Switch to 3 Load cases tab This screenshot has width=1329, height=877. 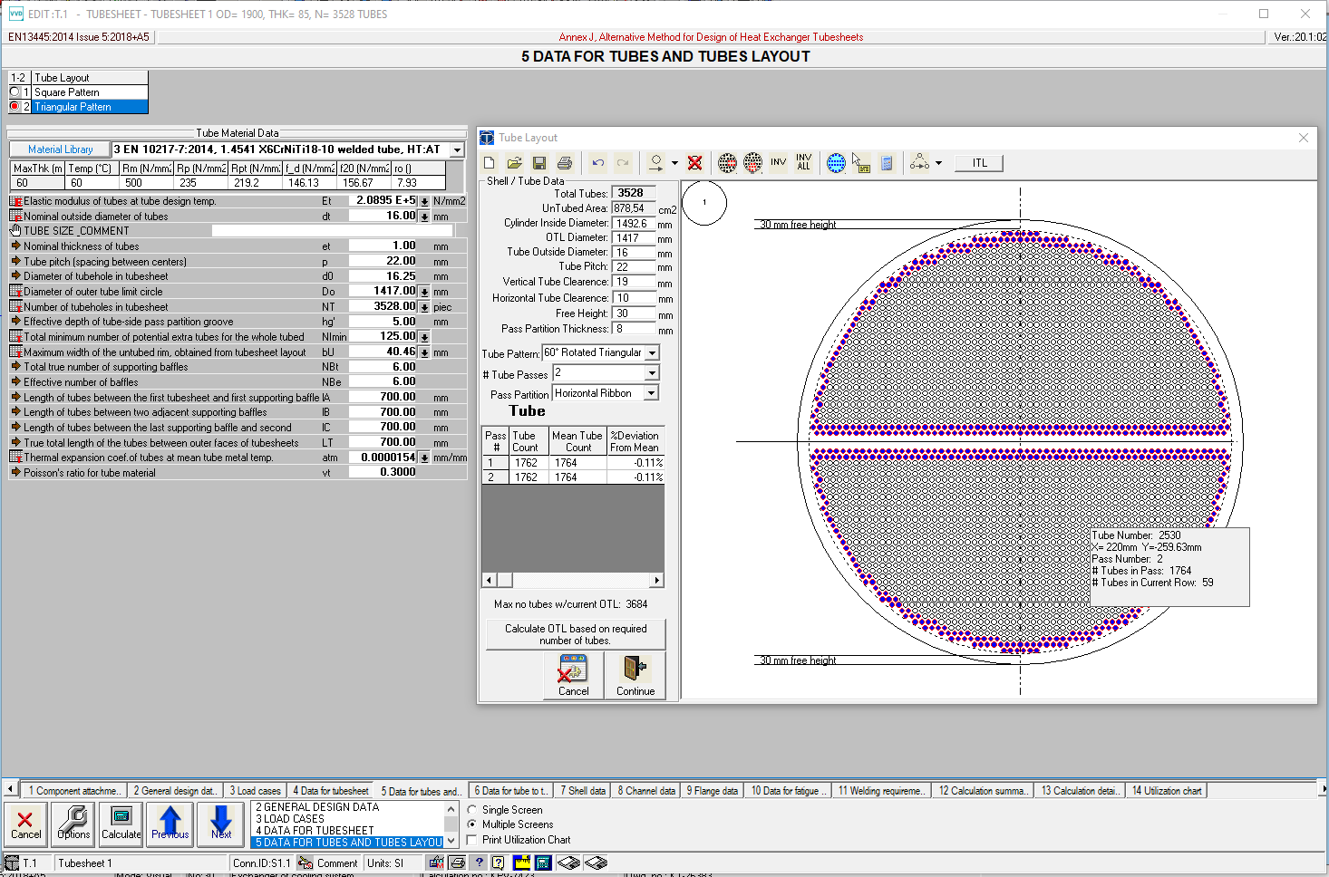[x=255, y=791]
